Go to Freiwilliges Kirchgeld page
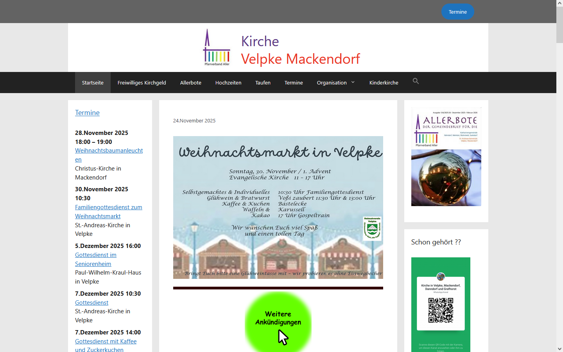563x352 pixels. tap(142, 83)
